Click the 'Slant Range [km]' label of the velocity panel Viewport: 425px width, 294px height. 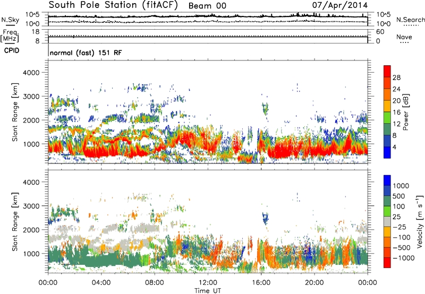click(x=15, y=222)
